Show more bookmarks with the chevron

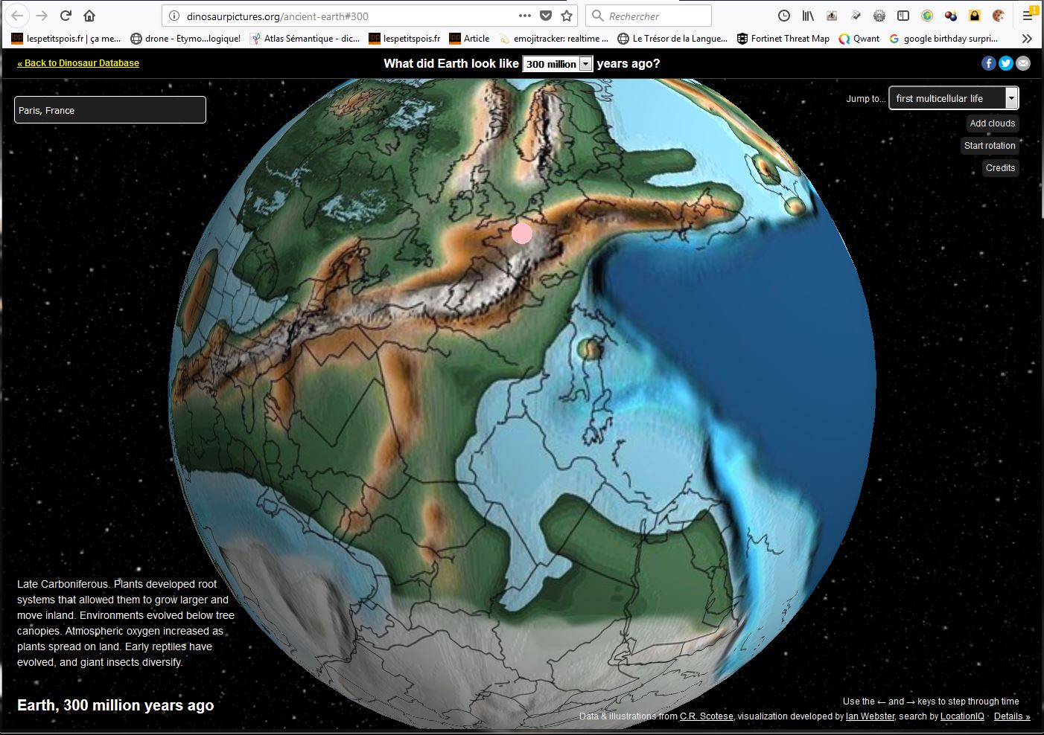pos(1027,39)
